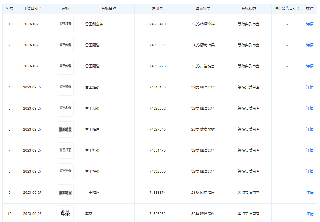320x222 pixels.
Task: View the 雪王撞茶 trademark image
Action: click(65, 87)
